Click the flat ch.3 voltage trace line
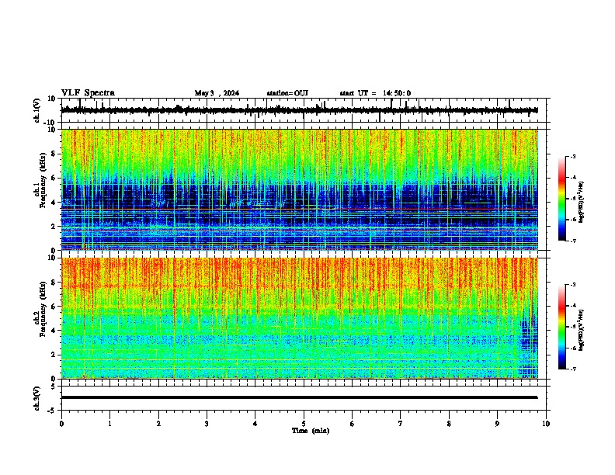The width and height of the screenshot is (615, 475). coord(300,397)
